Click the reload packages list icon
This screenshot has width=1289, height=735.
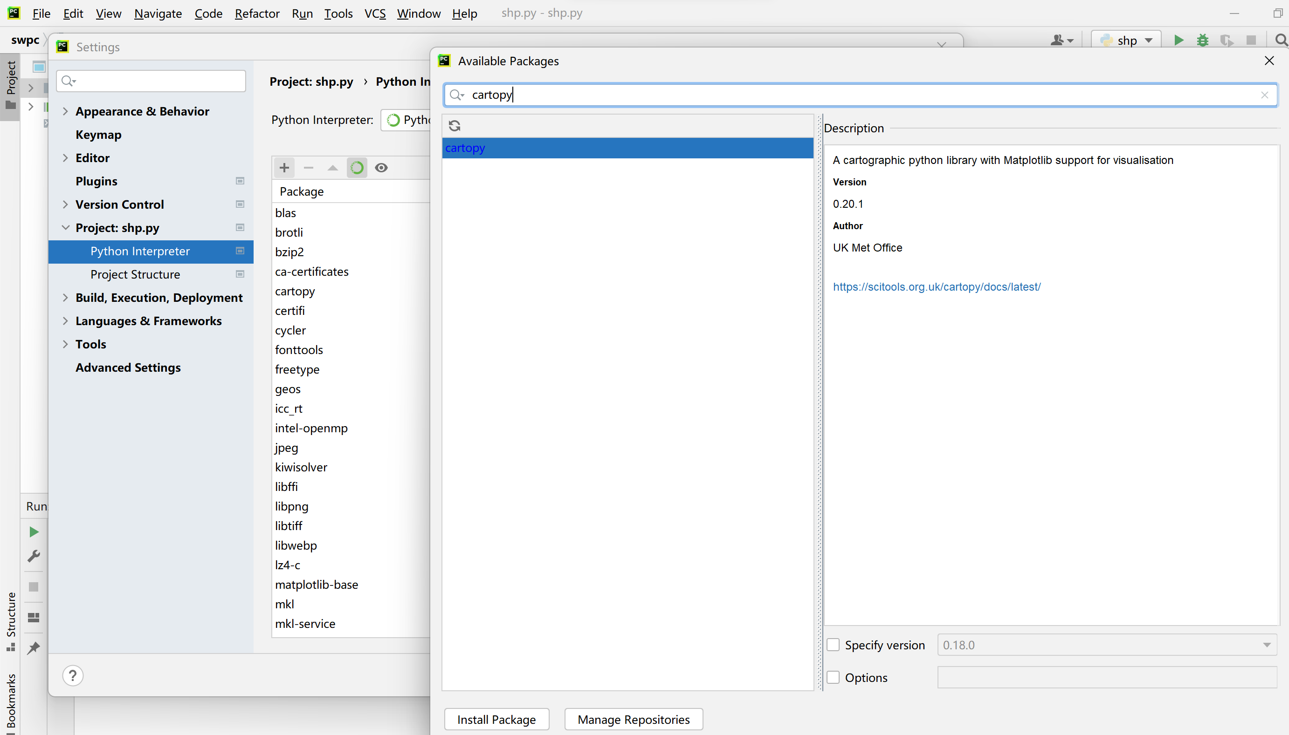point(455,126)
